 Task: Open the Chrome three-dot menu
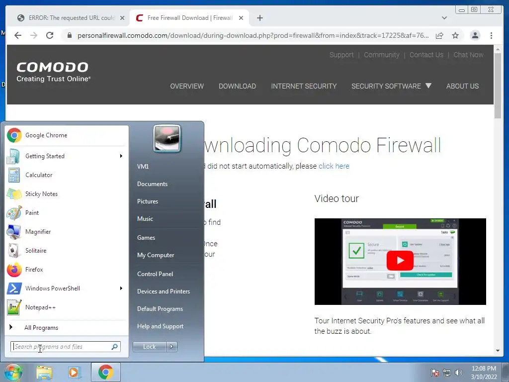tap(491, 35)
